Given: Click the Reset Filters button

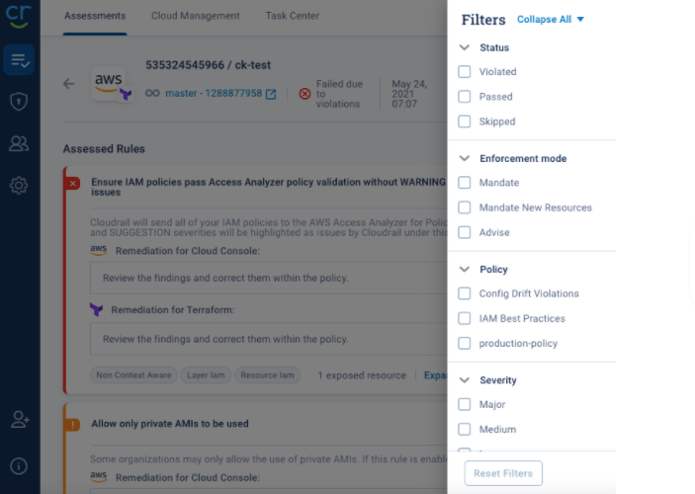Looking at the screenshot, I should pyautogui.click(x=503, y=473).
